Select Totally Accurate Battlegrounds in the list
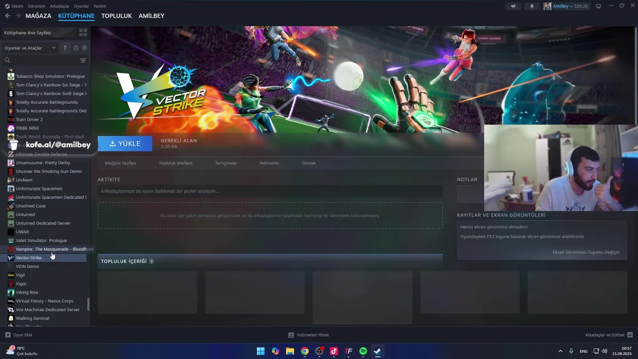The width and height of the screenshot is (638, 359). 46,102
